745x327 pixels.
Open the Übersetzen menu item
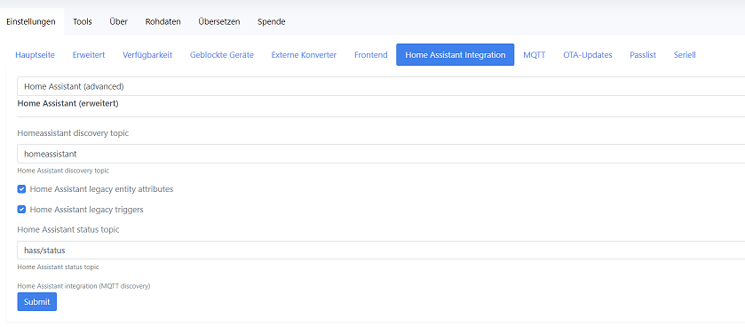[219, 21]
